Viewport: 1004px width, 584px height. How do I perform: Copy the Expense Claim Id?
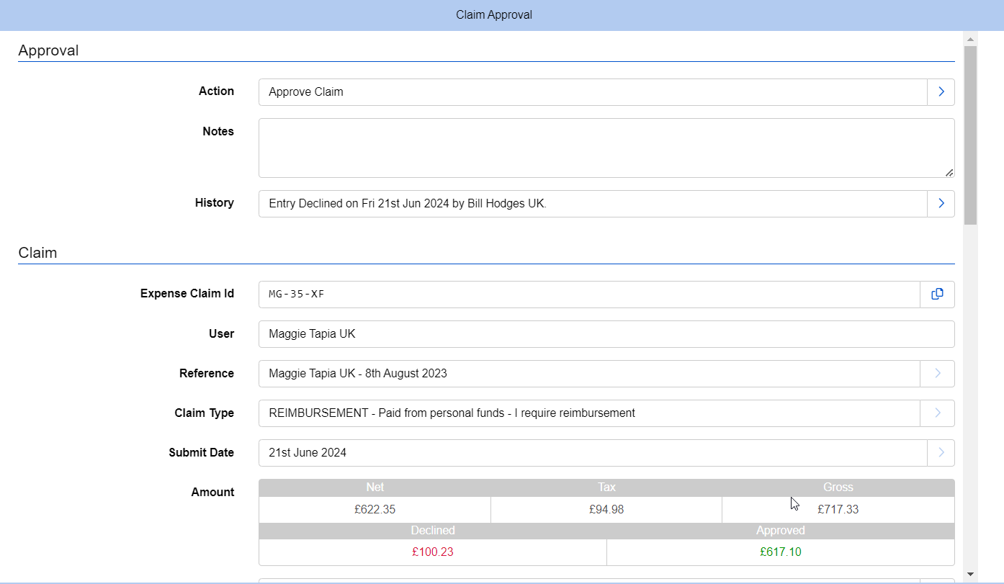click(x=937, y=294)
